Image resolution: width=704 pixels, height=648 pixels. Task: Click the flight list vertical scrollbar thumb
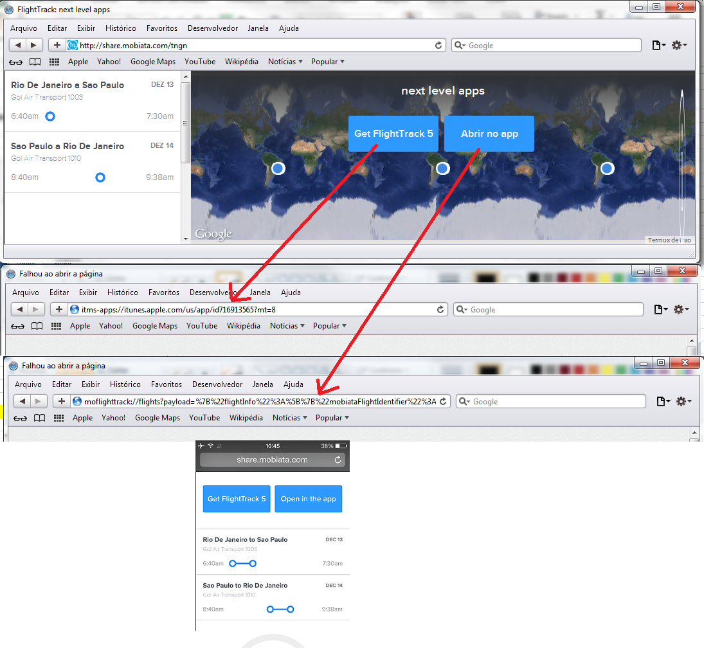[185, 123]
